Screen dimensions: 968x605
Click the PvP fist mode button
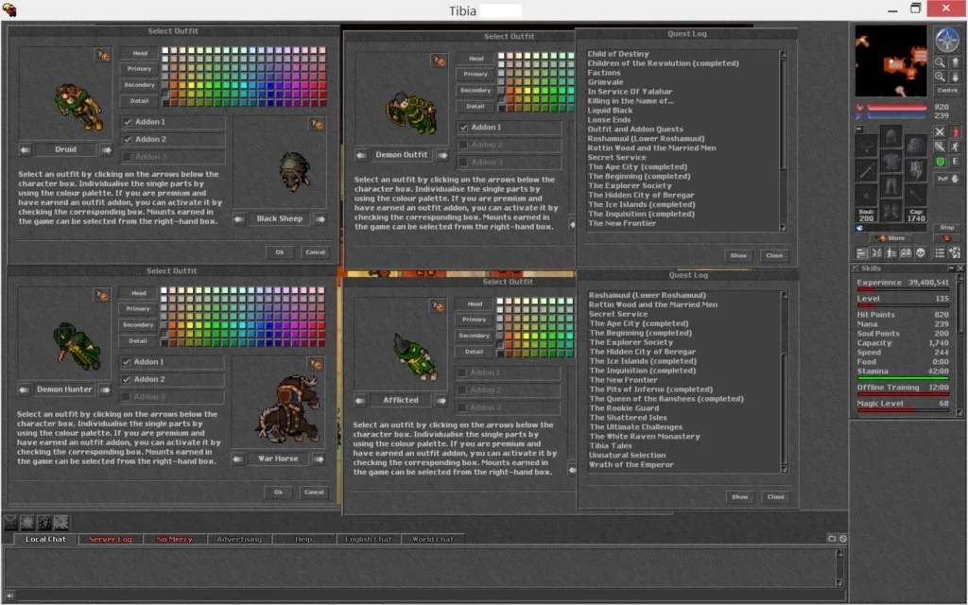point(947,179)
